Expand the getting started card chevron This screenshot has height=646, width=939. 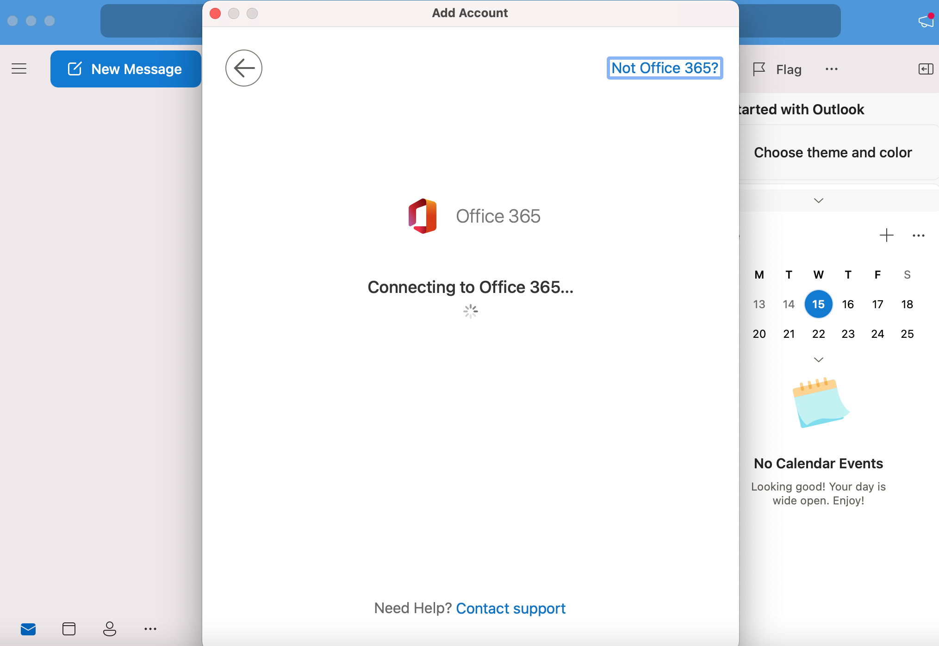point(818,200)
